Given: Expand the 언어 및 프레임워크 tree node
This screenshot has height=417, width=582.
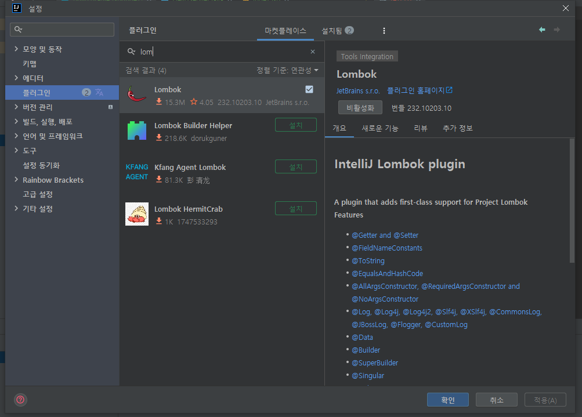Looking at the screenshot, I should [x=16, y=136].
